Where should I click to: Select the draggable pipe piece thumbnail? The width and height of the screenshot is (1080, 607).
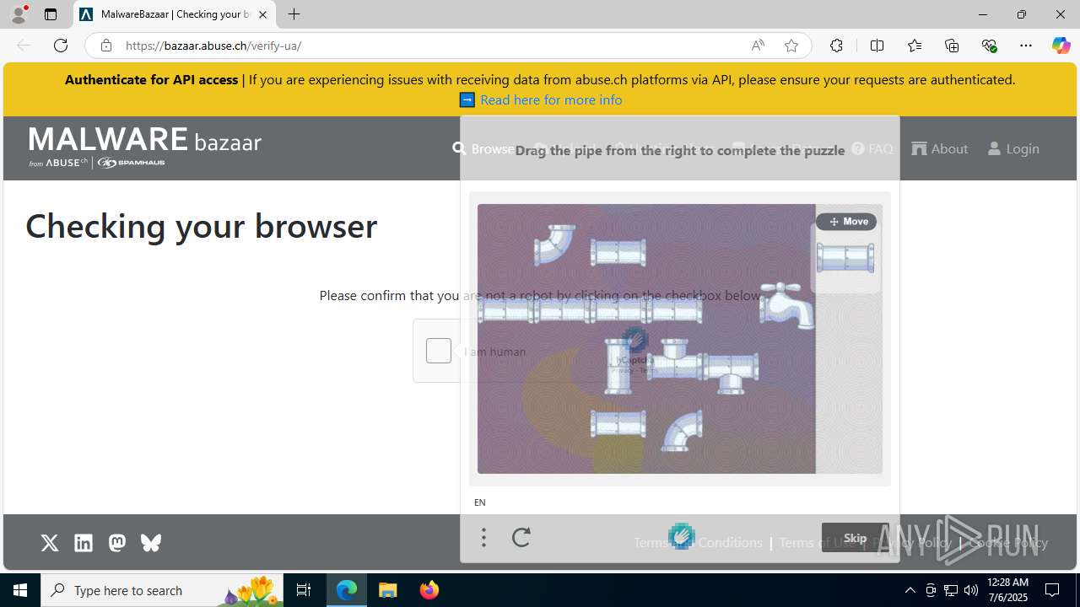[845, 258]
